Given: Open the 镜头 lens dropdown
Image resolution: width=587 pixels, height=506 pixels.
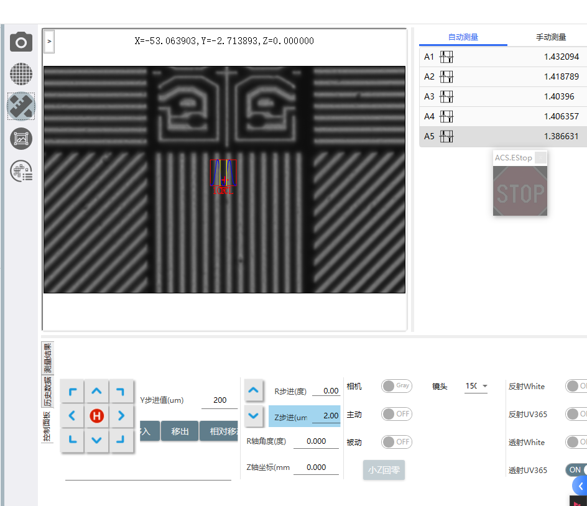Looking at the screenshot, I should [x=476, y=386].
